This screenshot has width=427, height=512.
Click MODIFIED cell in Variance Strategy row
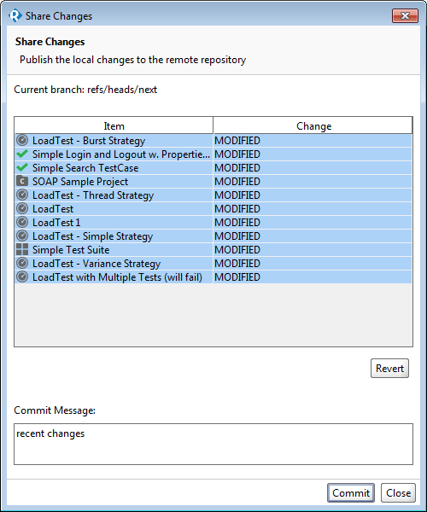pos(313,264)
